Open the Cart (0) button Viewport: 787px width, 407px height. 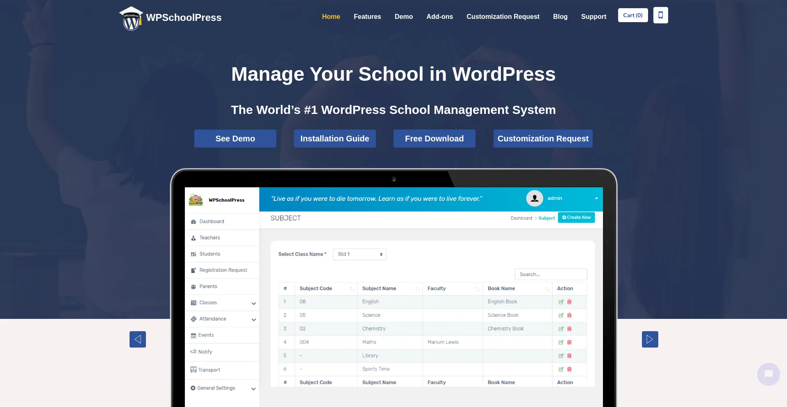[x=633, y=15]
